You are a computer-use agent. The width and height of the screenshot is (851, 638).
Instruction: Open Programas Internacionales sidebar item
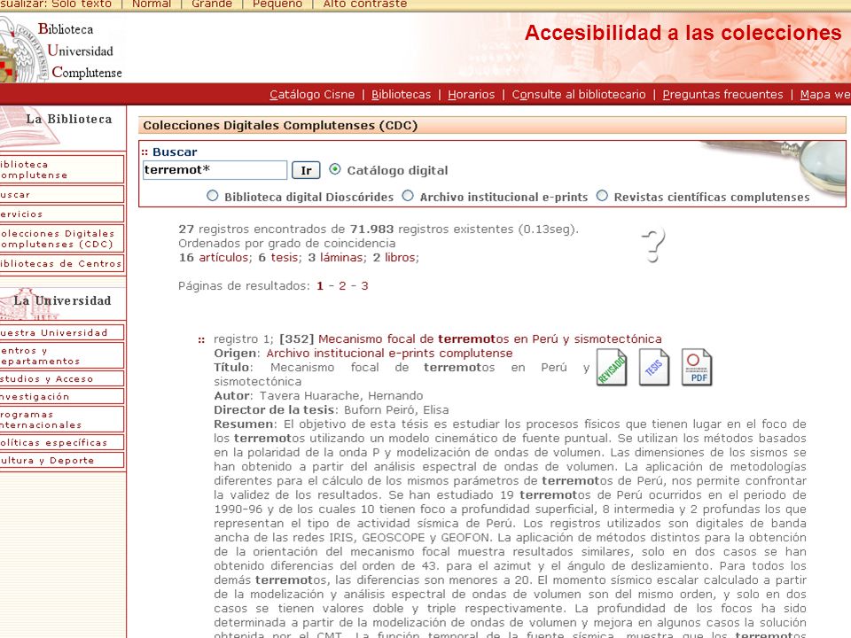(61, 419)
